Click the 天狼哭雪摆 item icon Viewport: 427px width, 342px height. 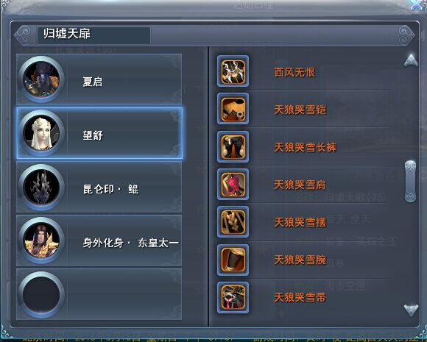(x=233, y=222)
